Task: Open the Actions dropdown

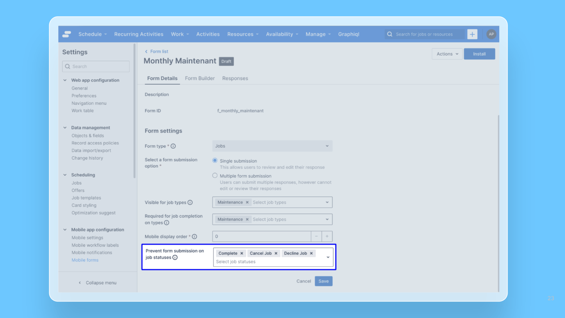Action: pyautogui.click(x=447, y=54)
